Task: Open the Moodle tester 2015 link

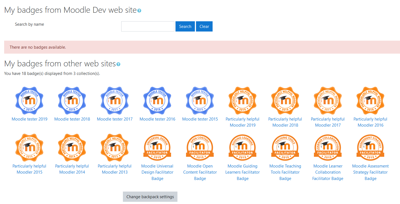Action: pos(200,119)
